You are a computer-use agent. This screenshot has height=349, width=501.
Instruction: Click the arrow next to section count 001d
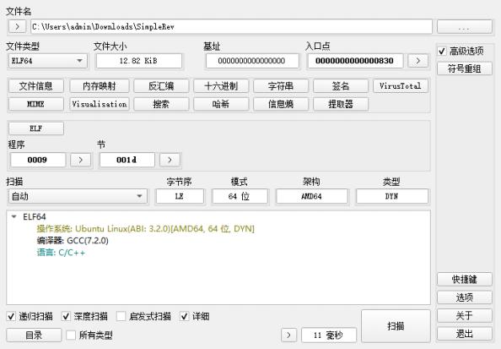170,160
